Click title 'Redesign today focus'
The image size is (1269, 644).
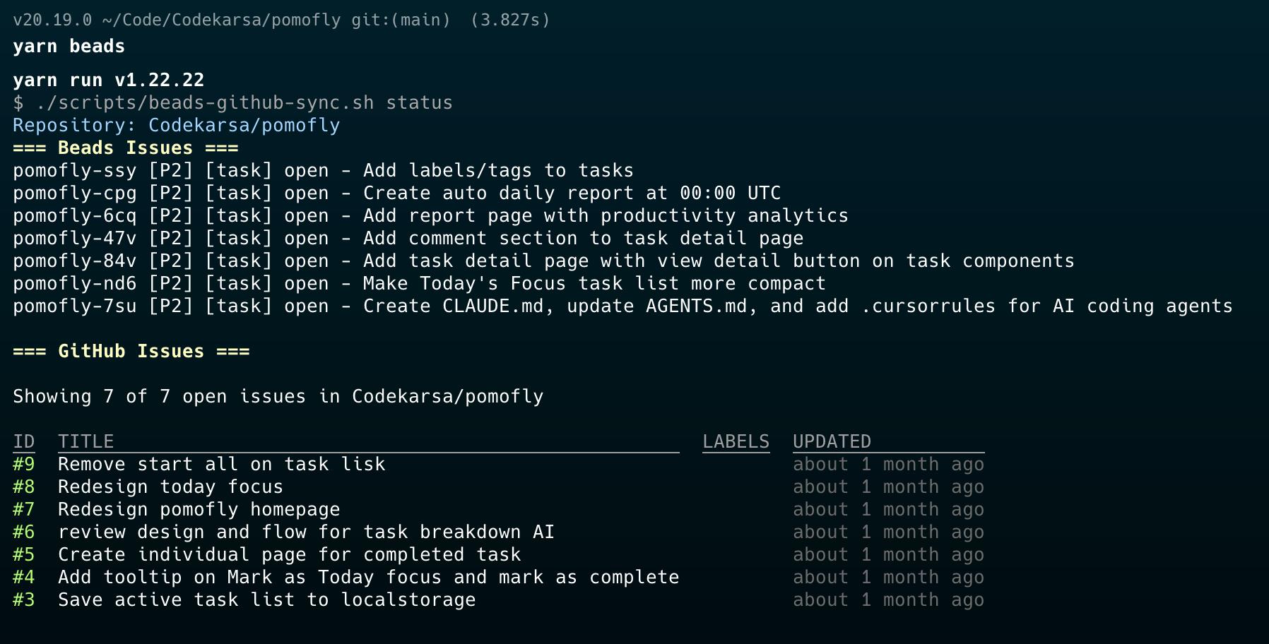coord(171,487)
